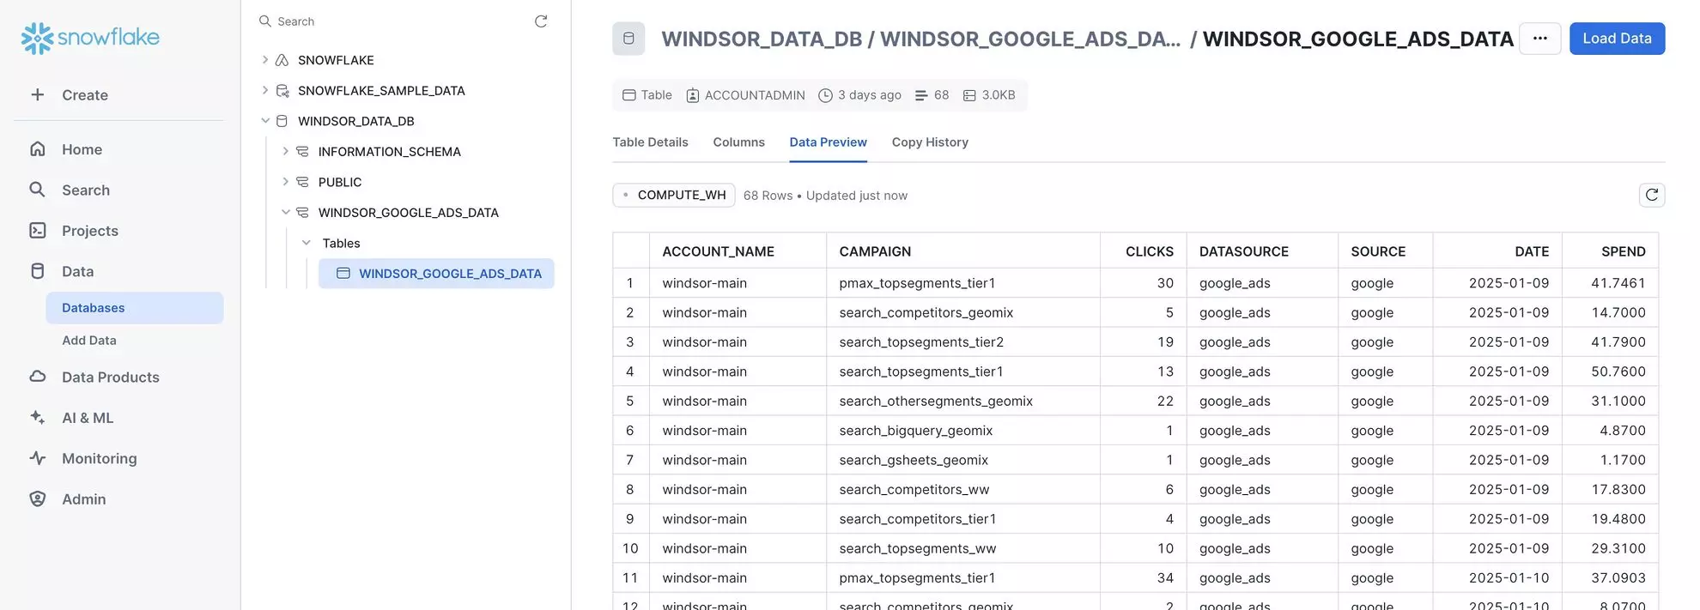The image size is (1700, 610).
Task: Expand the PUBLIC schema
Action: click(x=285, y=182)
